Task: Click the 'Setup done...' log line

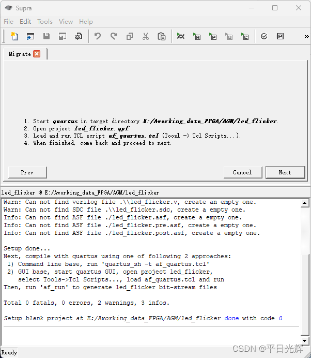Action: pyautogui.click(x=27, y=248)
